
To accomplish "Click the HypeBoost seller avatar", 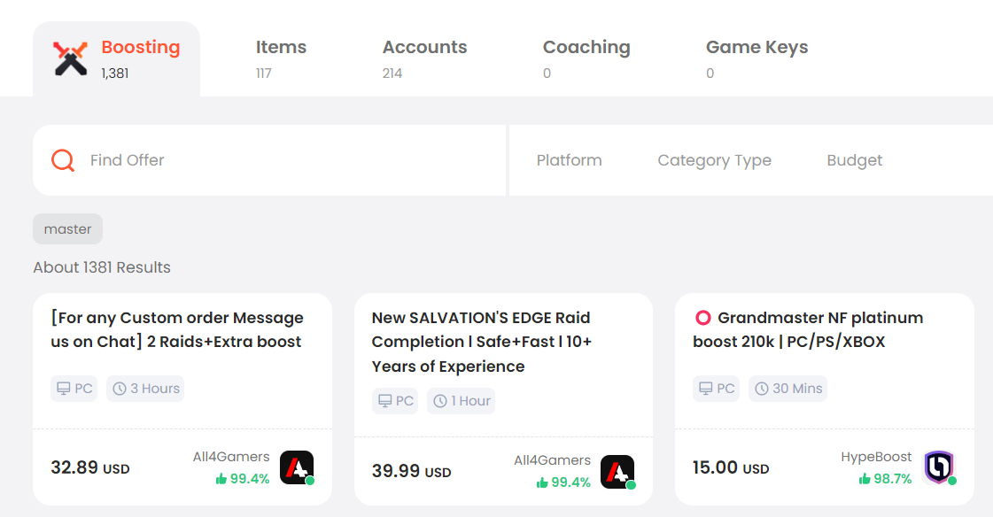I will 939,467.
